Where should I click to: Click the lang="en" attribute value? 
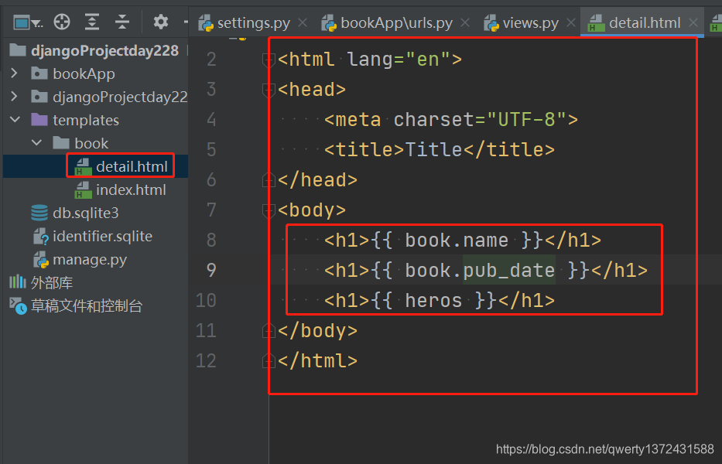[x=428, y=60]
